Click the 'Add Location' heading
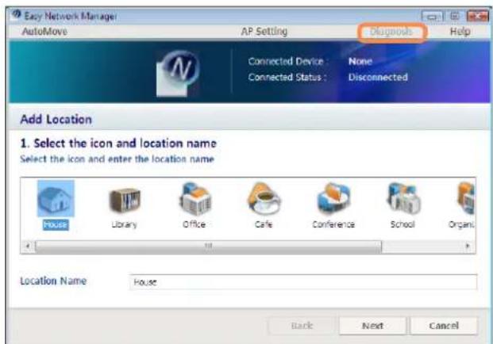 pos(56,120)
